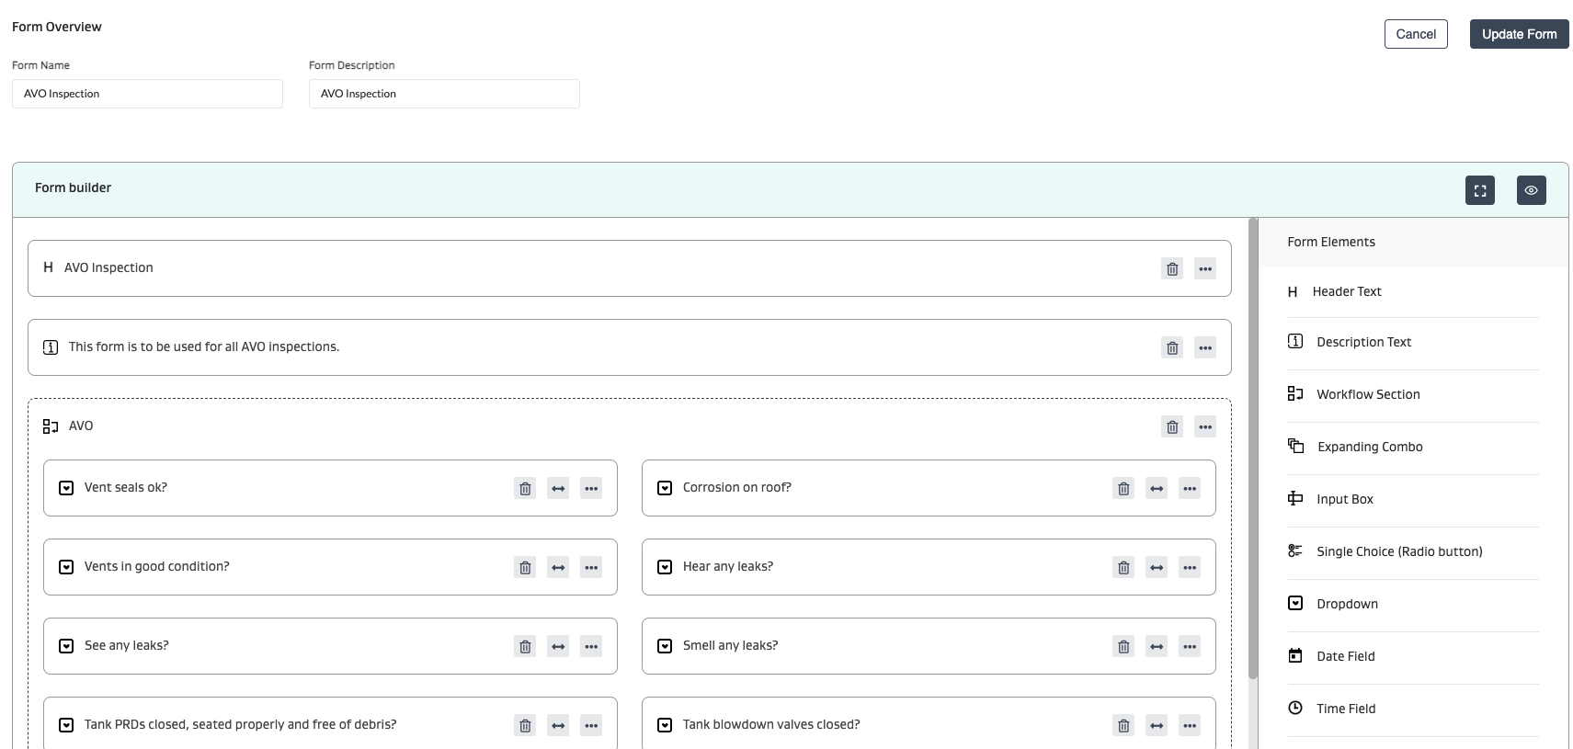1573x749 pixels.
Task: Pick the Date Field form element
Action: 1345,656
